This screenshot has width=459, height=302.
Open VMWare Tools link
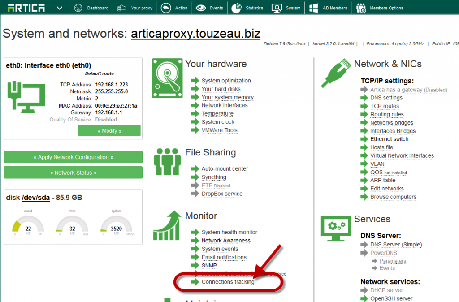tap(219, 130)
